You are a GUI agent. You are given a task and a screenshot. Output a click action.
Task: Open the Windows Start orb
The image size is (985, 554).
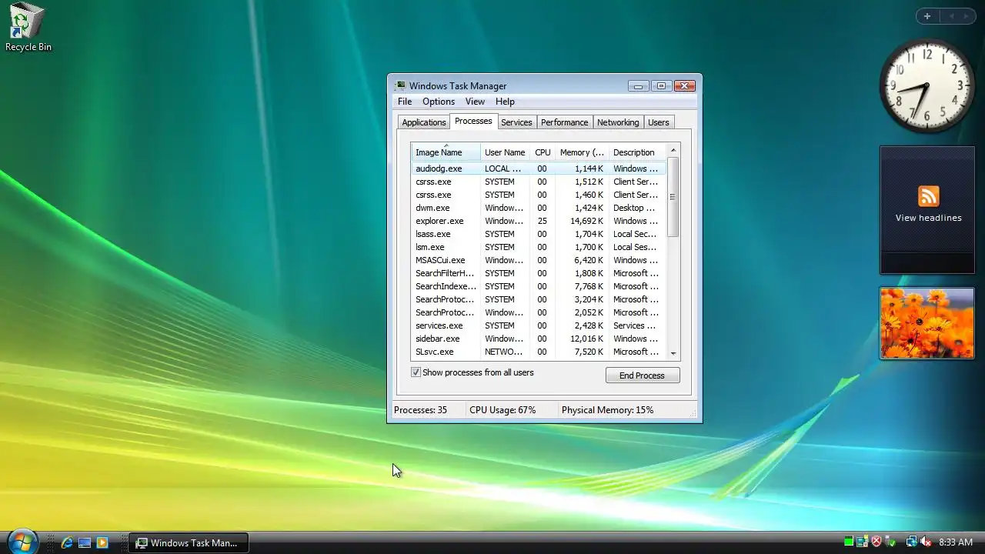[22, 541]
